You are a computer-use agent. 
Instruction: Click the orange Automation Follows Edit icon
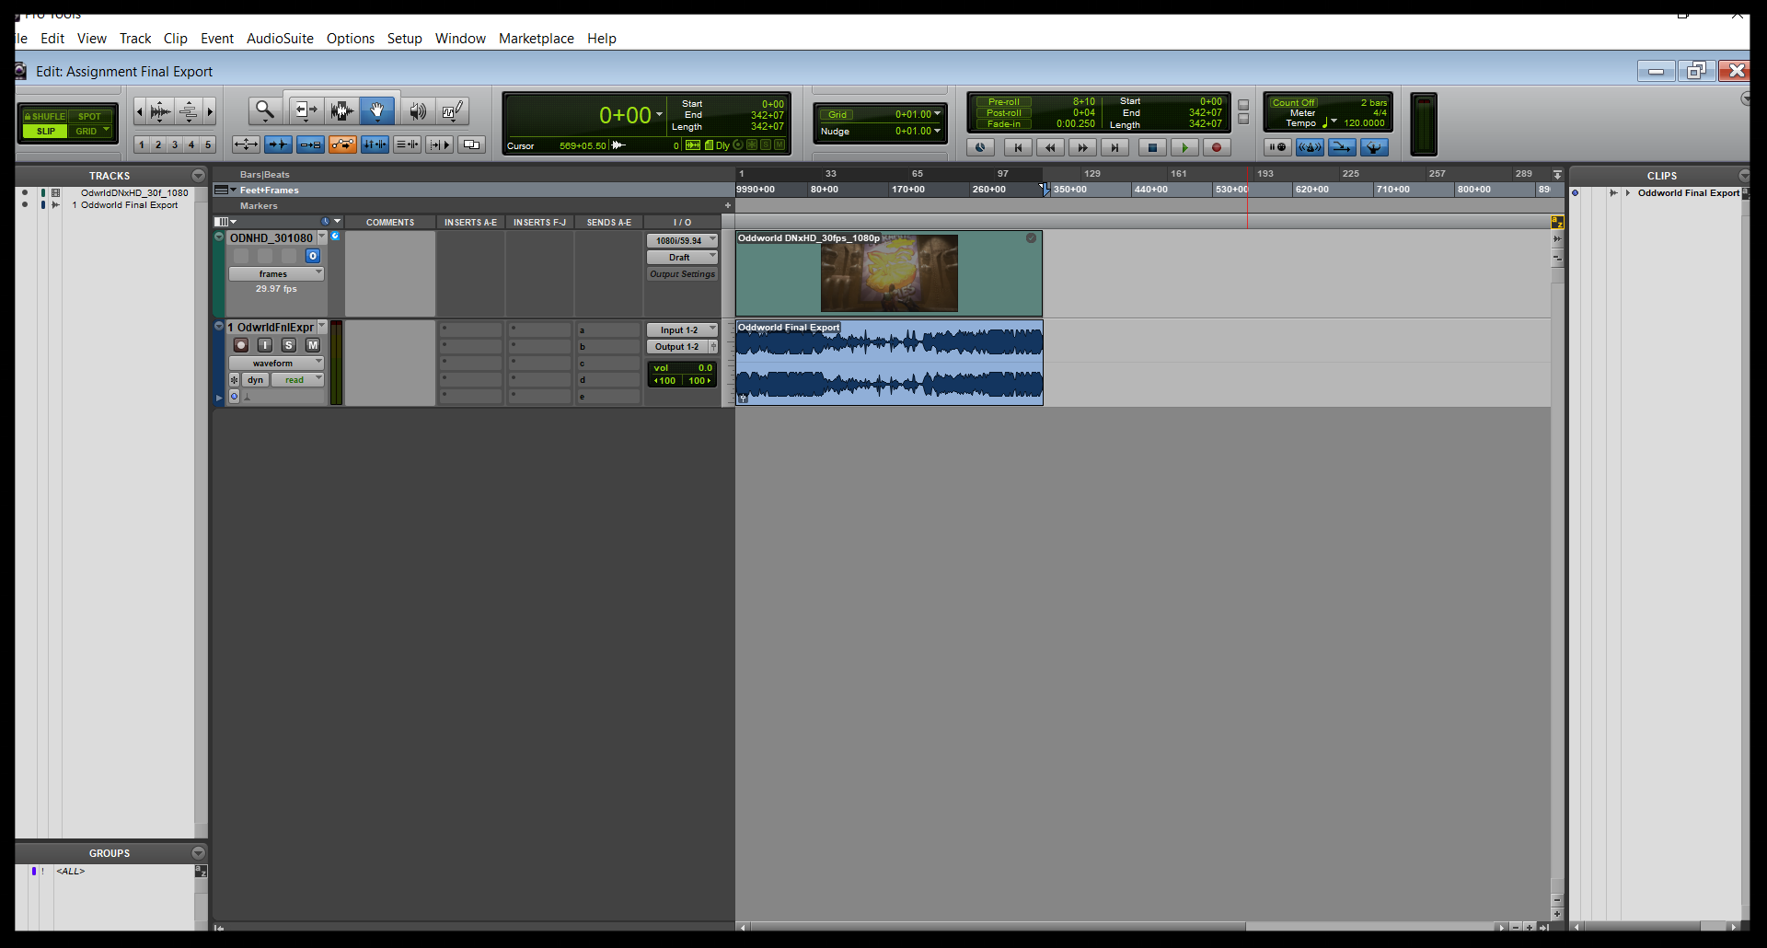[x=342, y=145]
